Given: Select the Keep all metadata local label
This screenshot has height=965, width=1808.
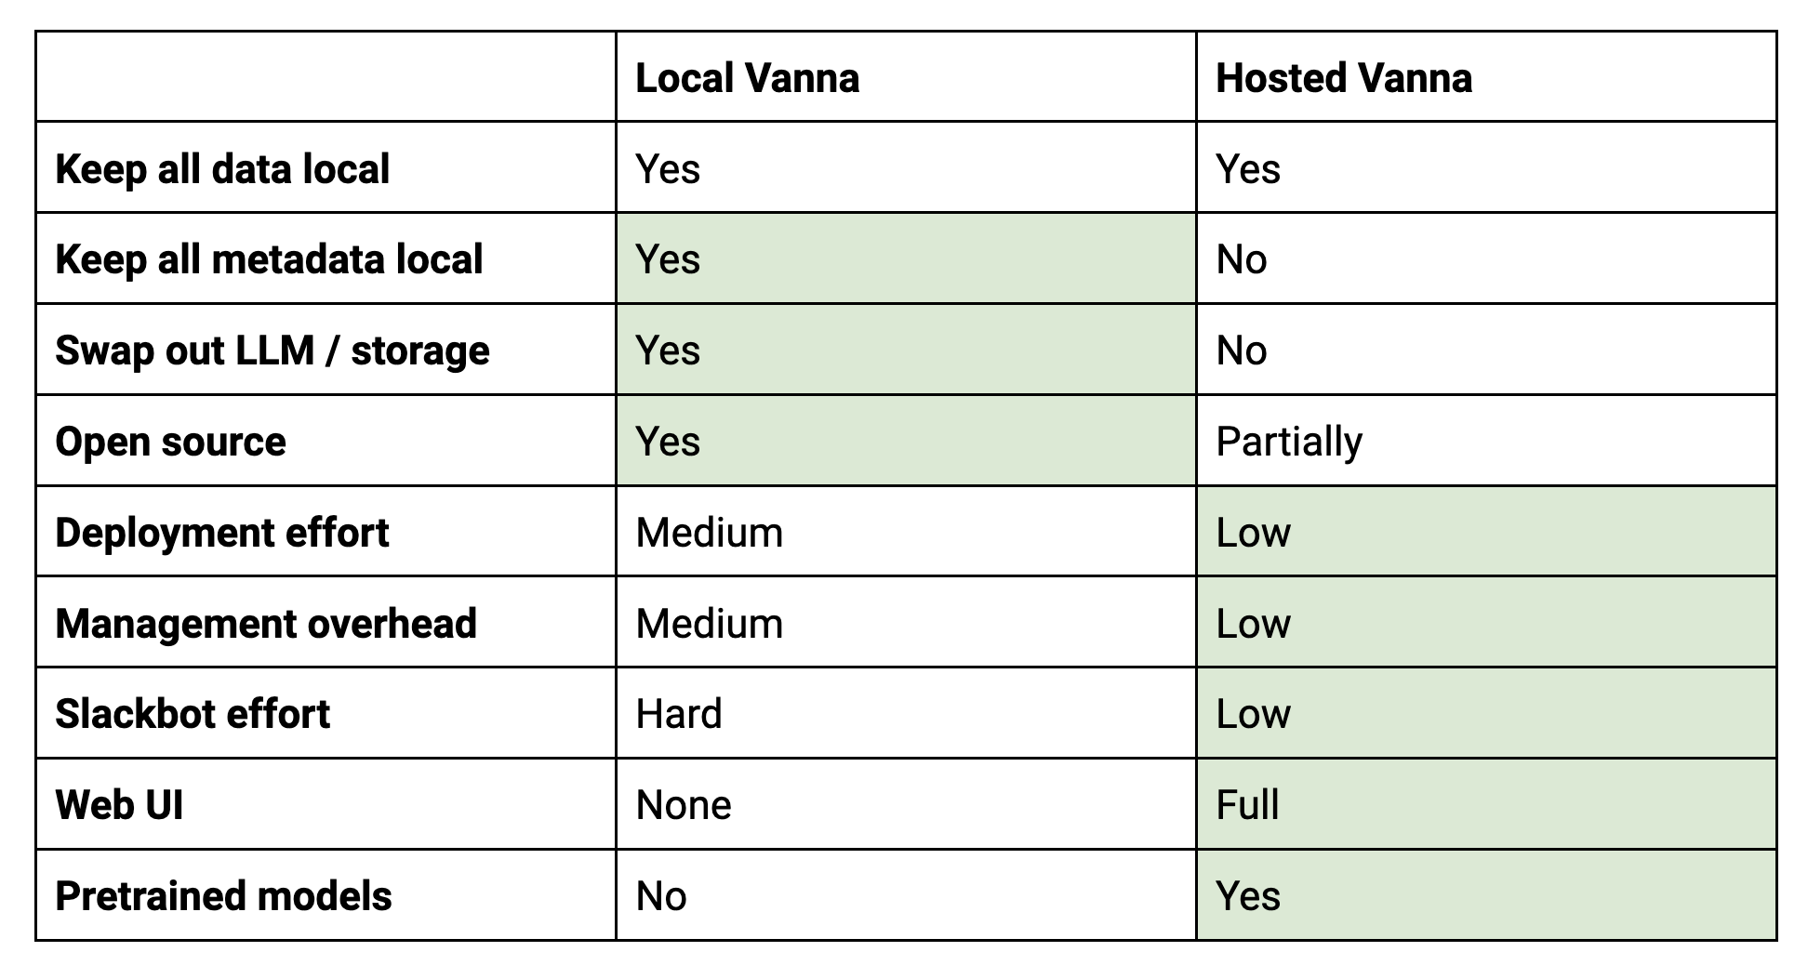Looking at the screenshot, I should (x=269, y=259).
